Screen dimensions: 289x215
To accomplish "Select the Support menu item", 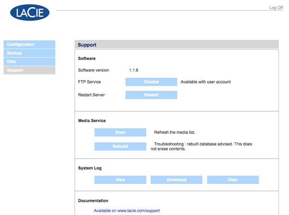I will 29,71.
